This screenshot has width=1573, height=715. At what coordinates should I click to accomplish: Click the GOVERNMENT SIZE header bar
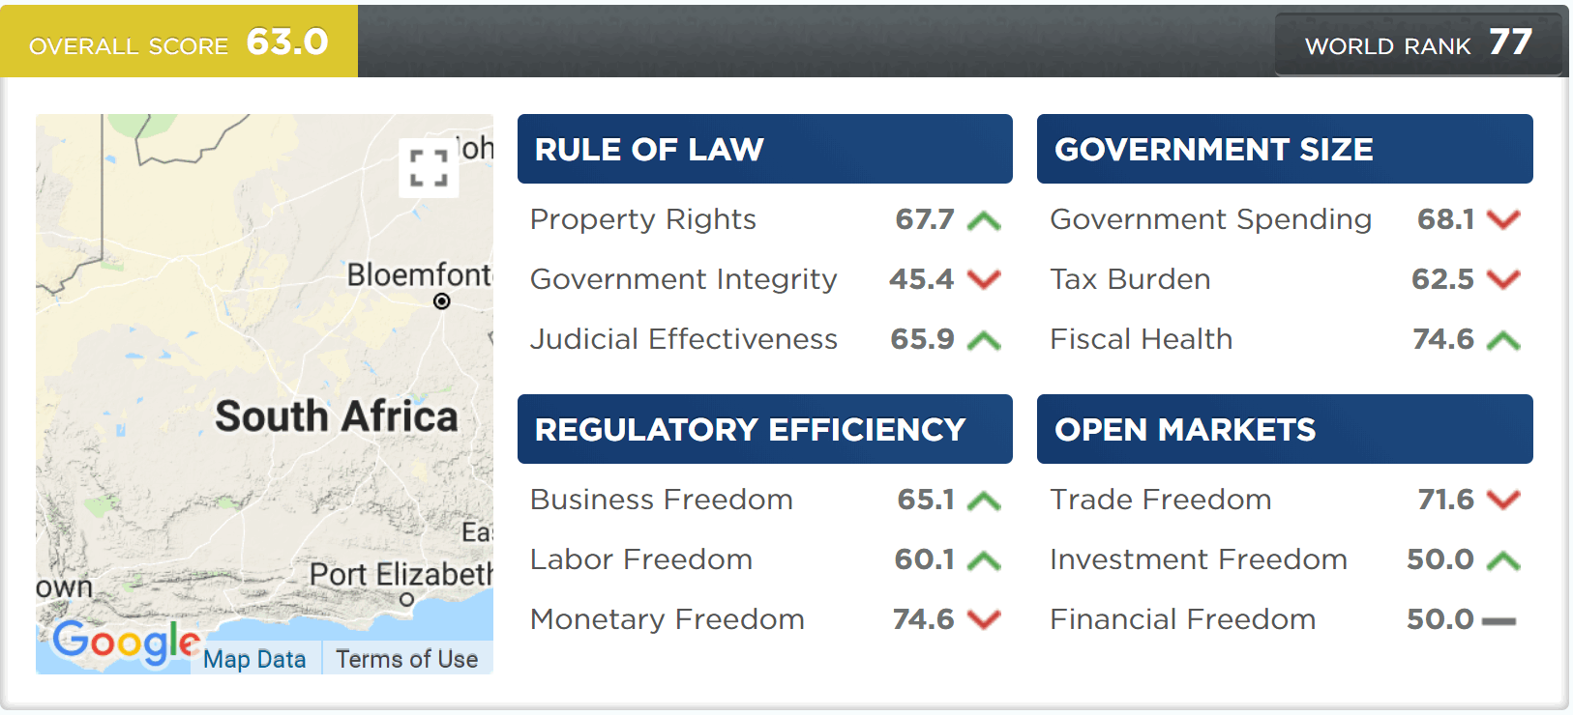tap(1284, 149)
